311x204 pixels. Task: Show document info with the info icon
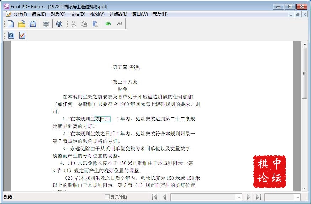tap(59, 24)
